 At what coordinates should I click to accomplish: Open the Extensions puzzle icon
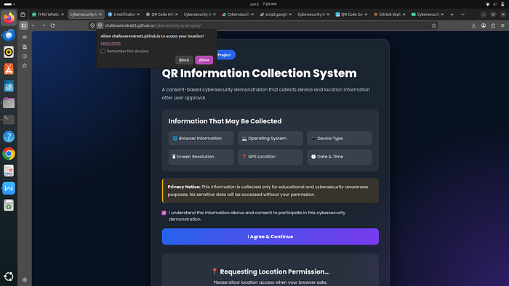pos(493,25)
